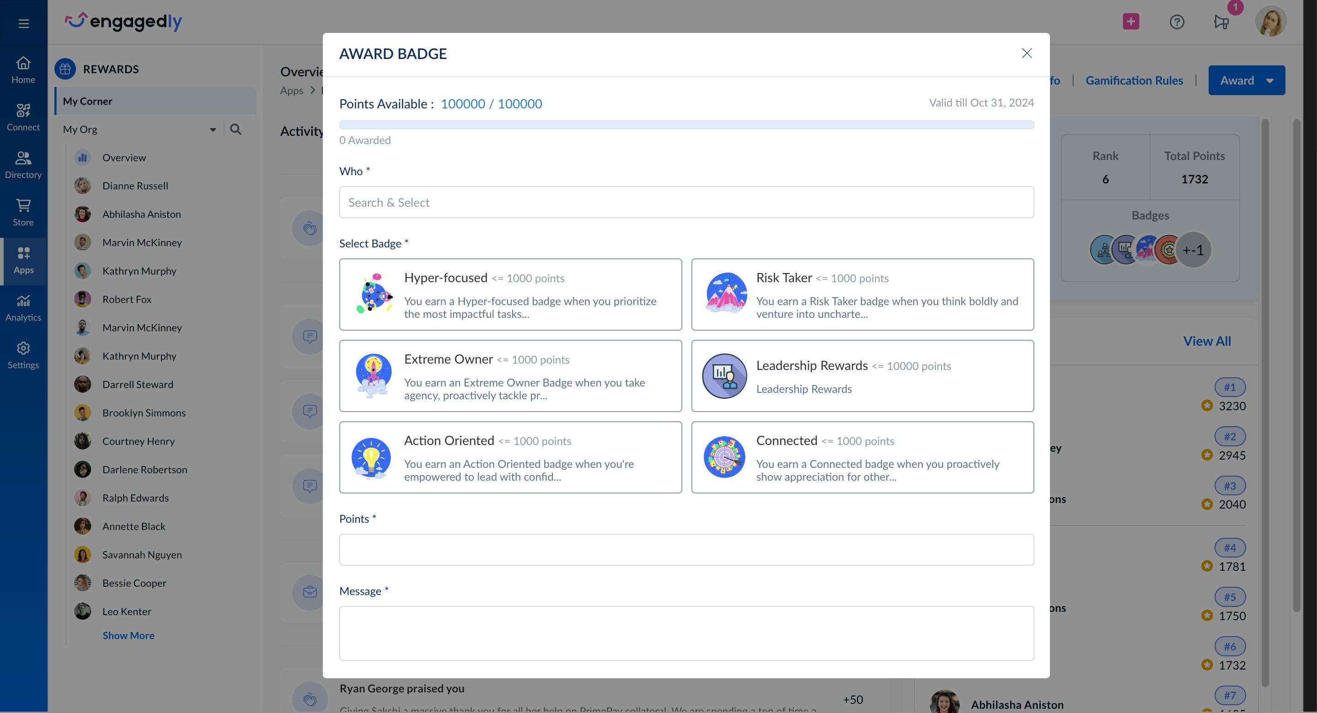Image resolution: width=1317 pixels, height=713 pixels.
Task: Open the Home icon in the sidebar
Action: [23, 70]
